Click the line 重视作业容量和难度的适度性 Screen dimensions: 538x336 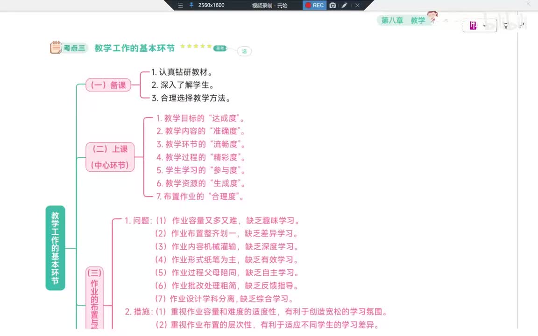point(223,312)
